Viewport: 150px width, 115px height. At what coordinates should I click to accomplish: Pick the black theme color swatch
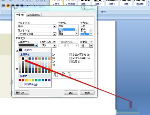point(23,58)
